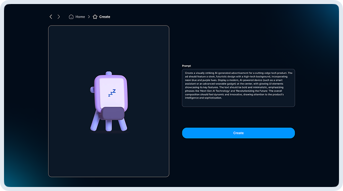Select the Create breadcrumb label
The height and width of the screenshot is (191, 343).
(104, 17)
